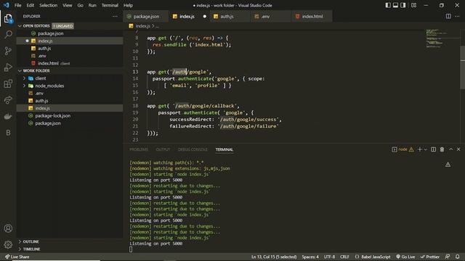465x261 pixels.
Task: Click the feedback icon in status bar
Action: click(448, 257)
